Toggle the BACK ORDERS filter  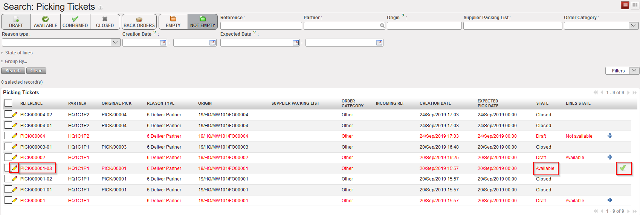point(139,22)
